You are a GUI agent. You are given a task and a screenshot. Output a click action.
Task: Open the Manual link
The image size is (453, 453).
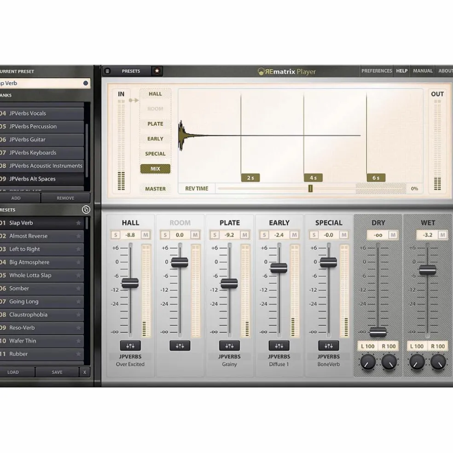click(x=423, y=71)
